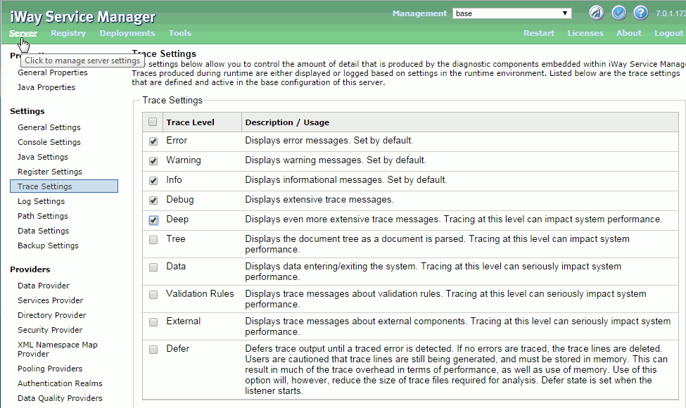Enable the External trace level checkbox
This screenshot has width=686, height=408.
coord(153,322)
